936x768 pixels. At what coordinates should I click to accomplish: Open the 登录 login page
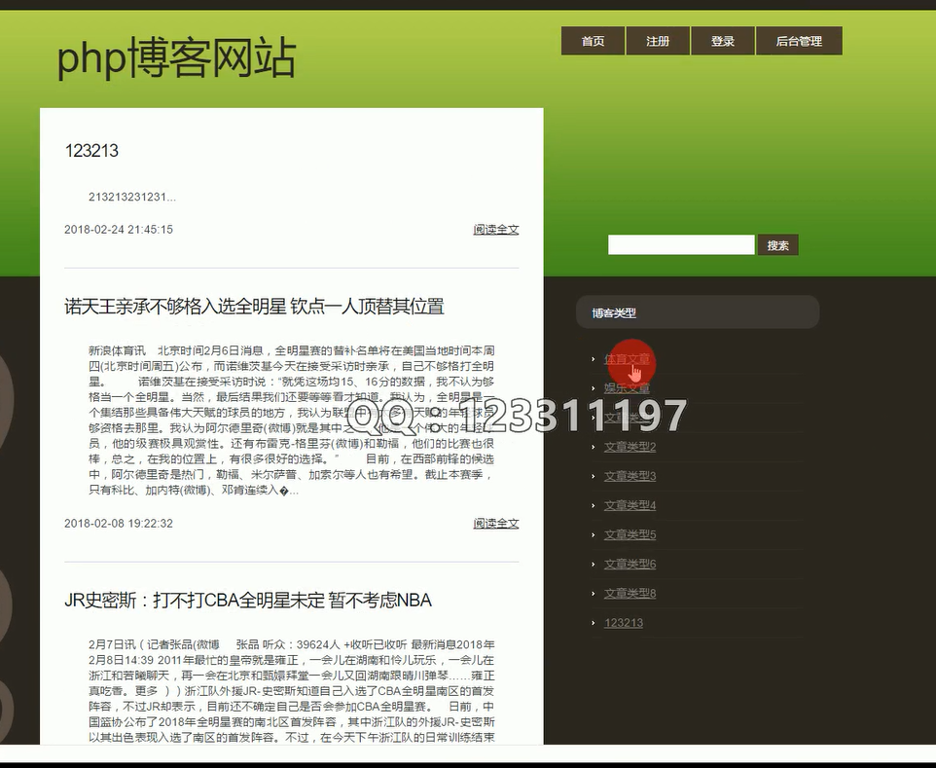[723, 41]
